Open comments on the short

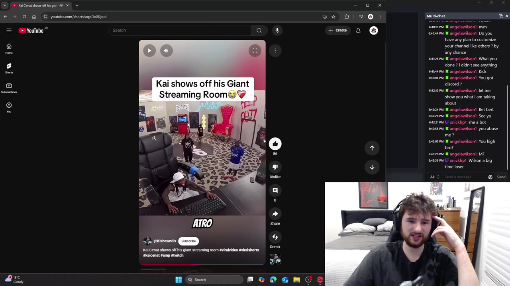pyautogui.click(x=275, y=190)
